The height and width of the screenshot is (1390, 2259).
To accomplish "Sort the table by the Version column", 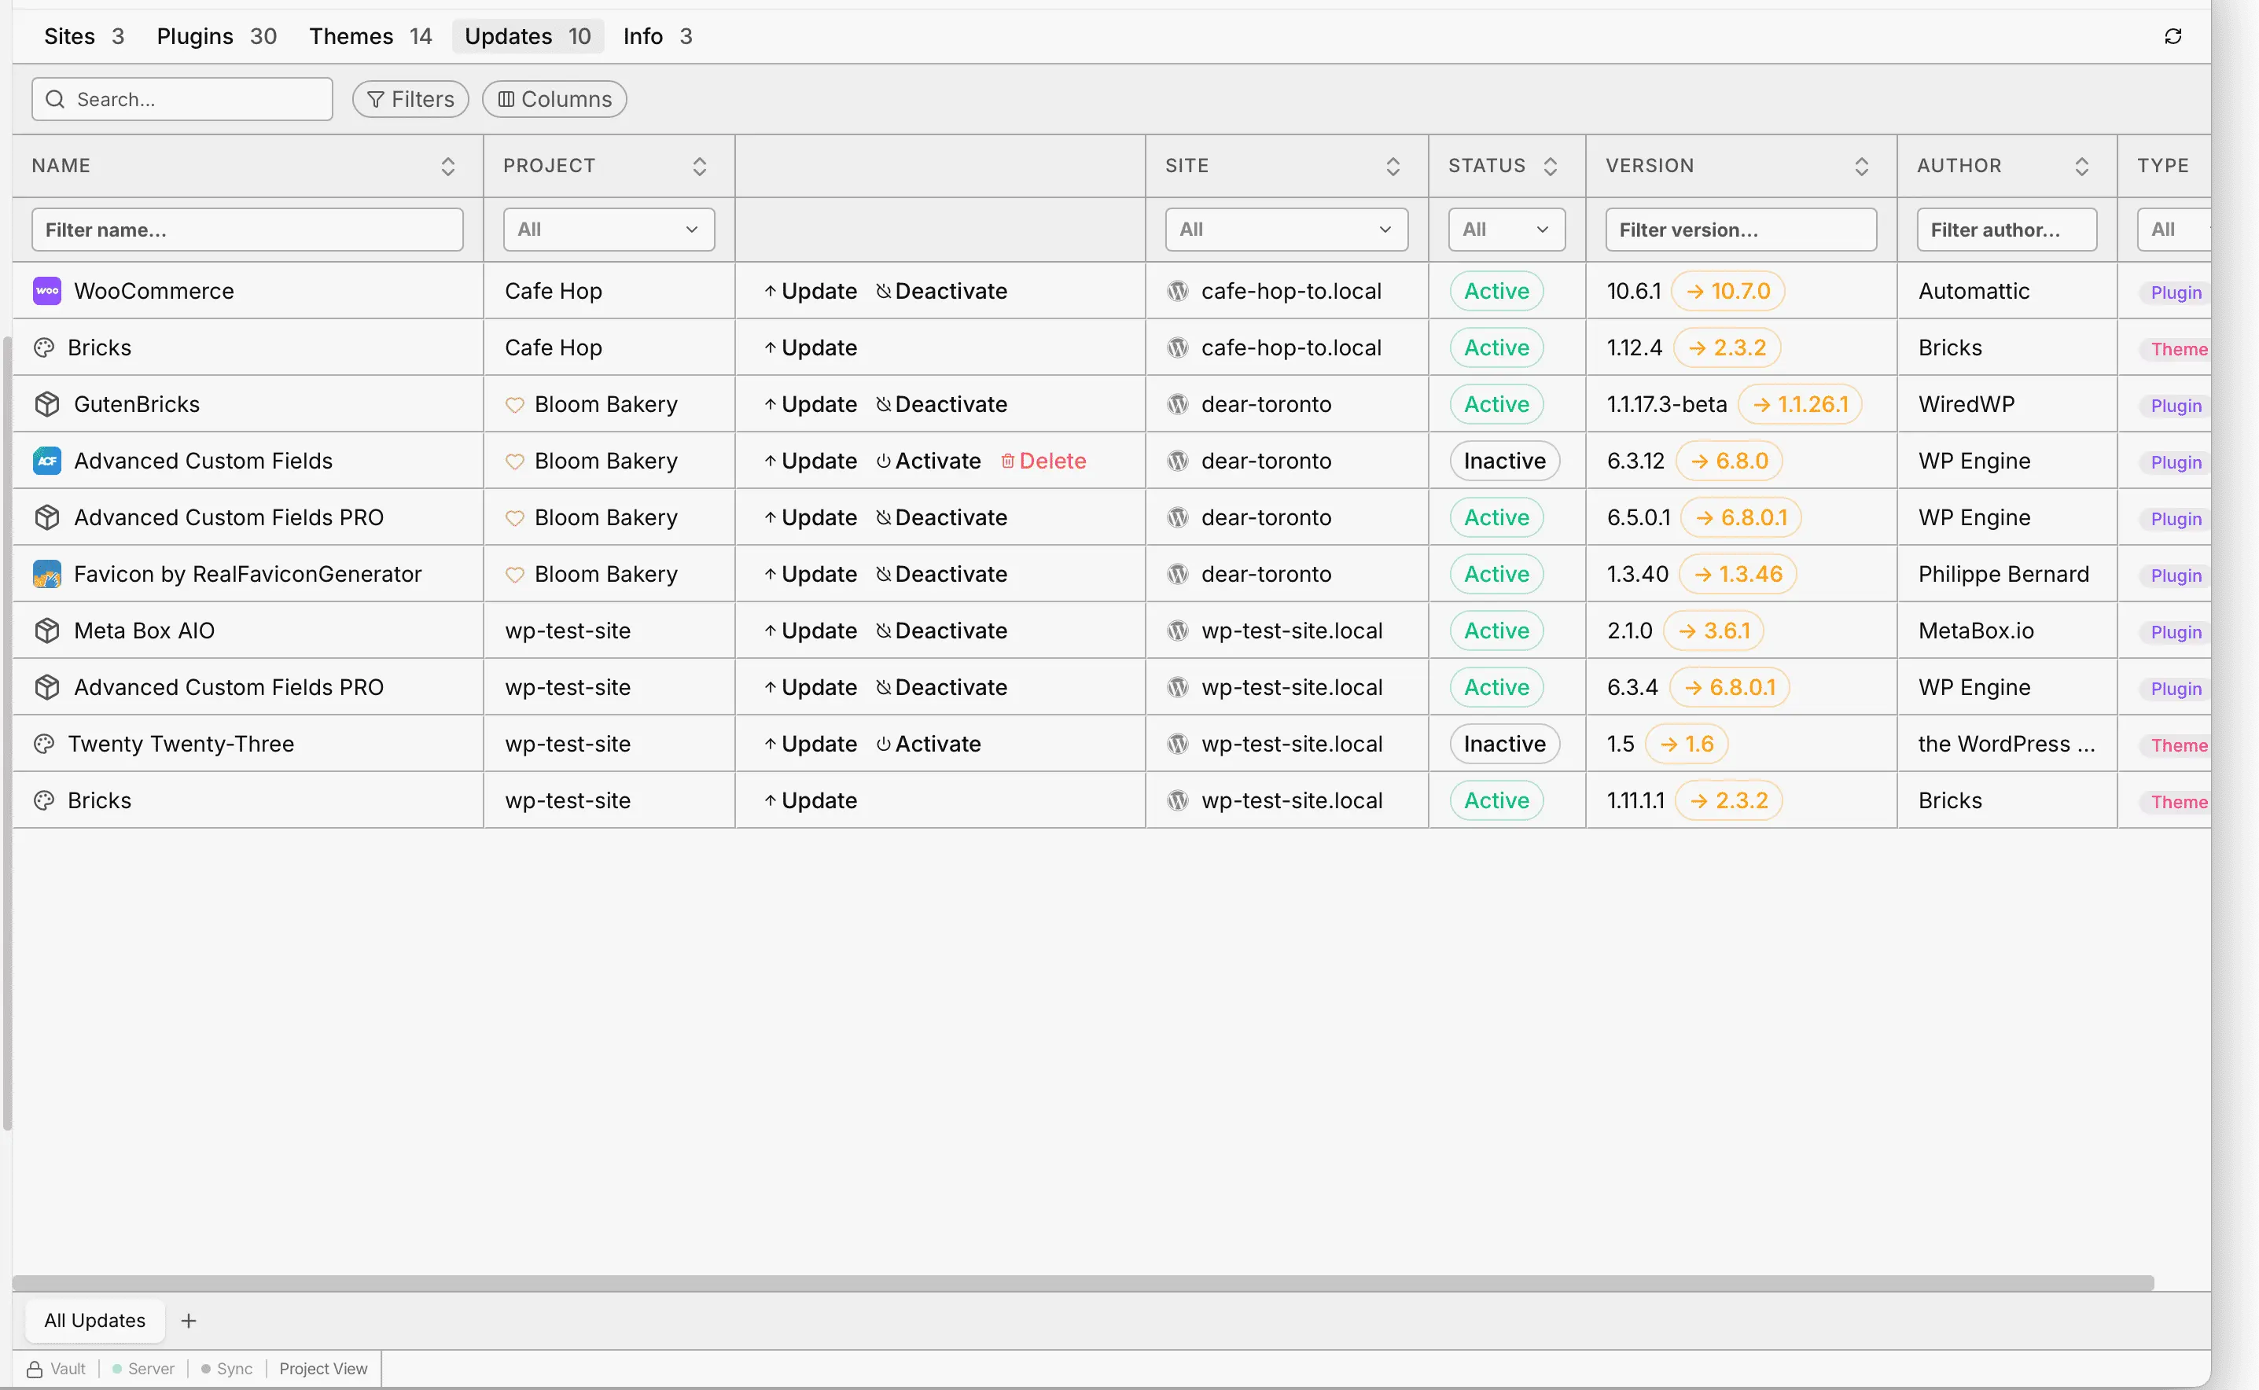I will coord(1862,167).
